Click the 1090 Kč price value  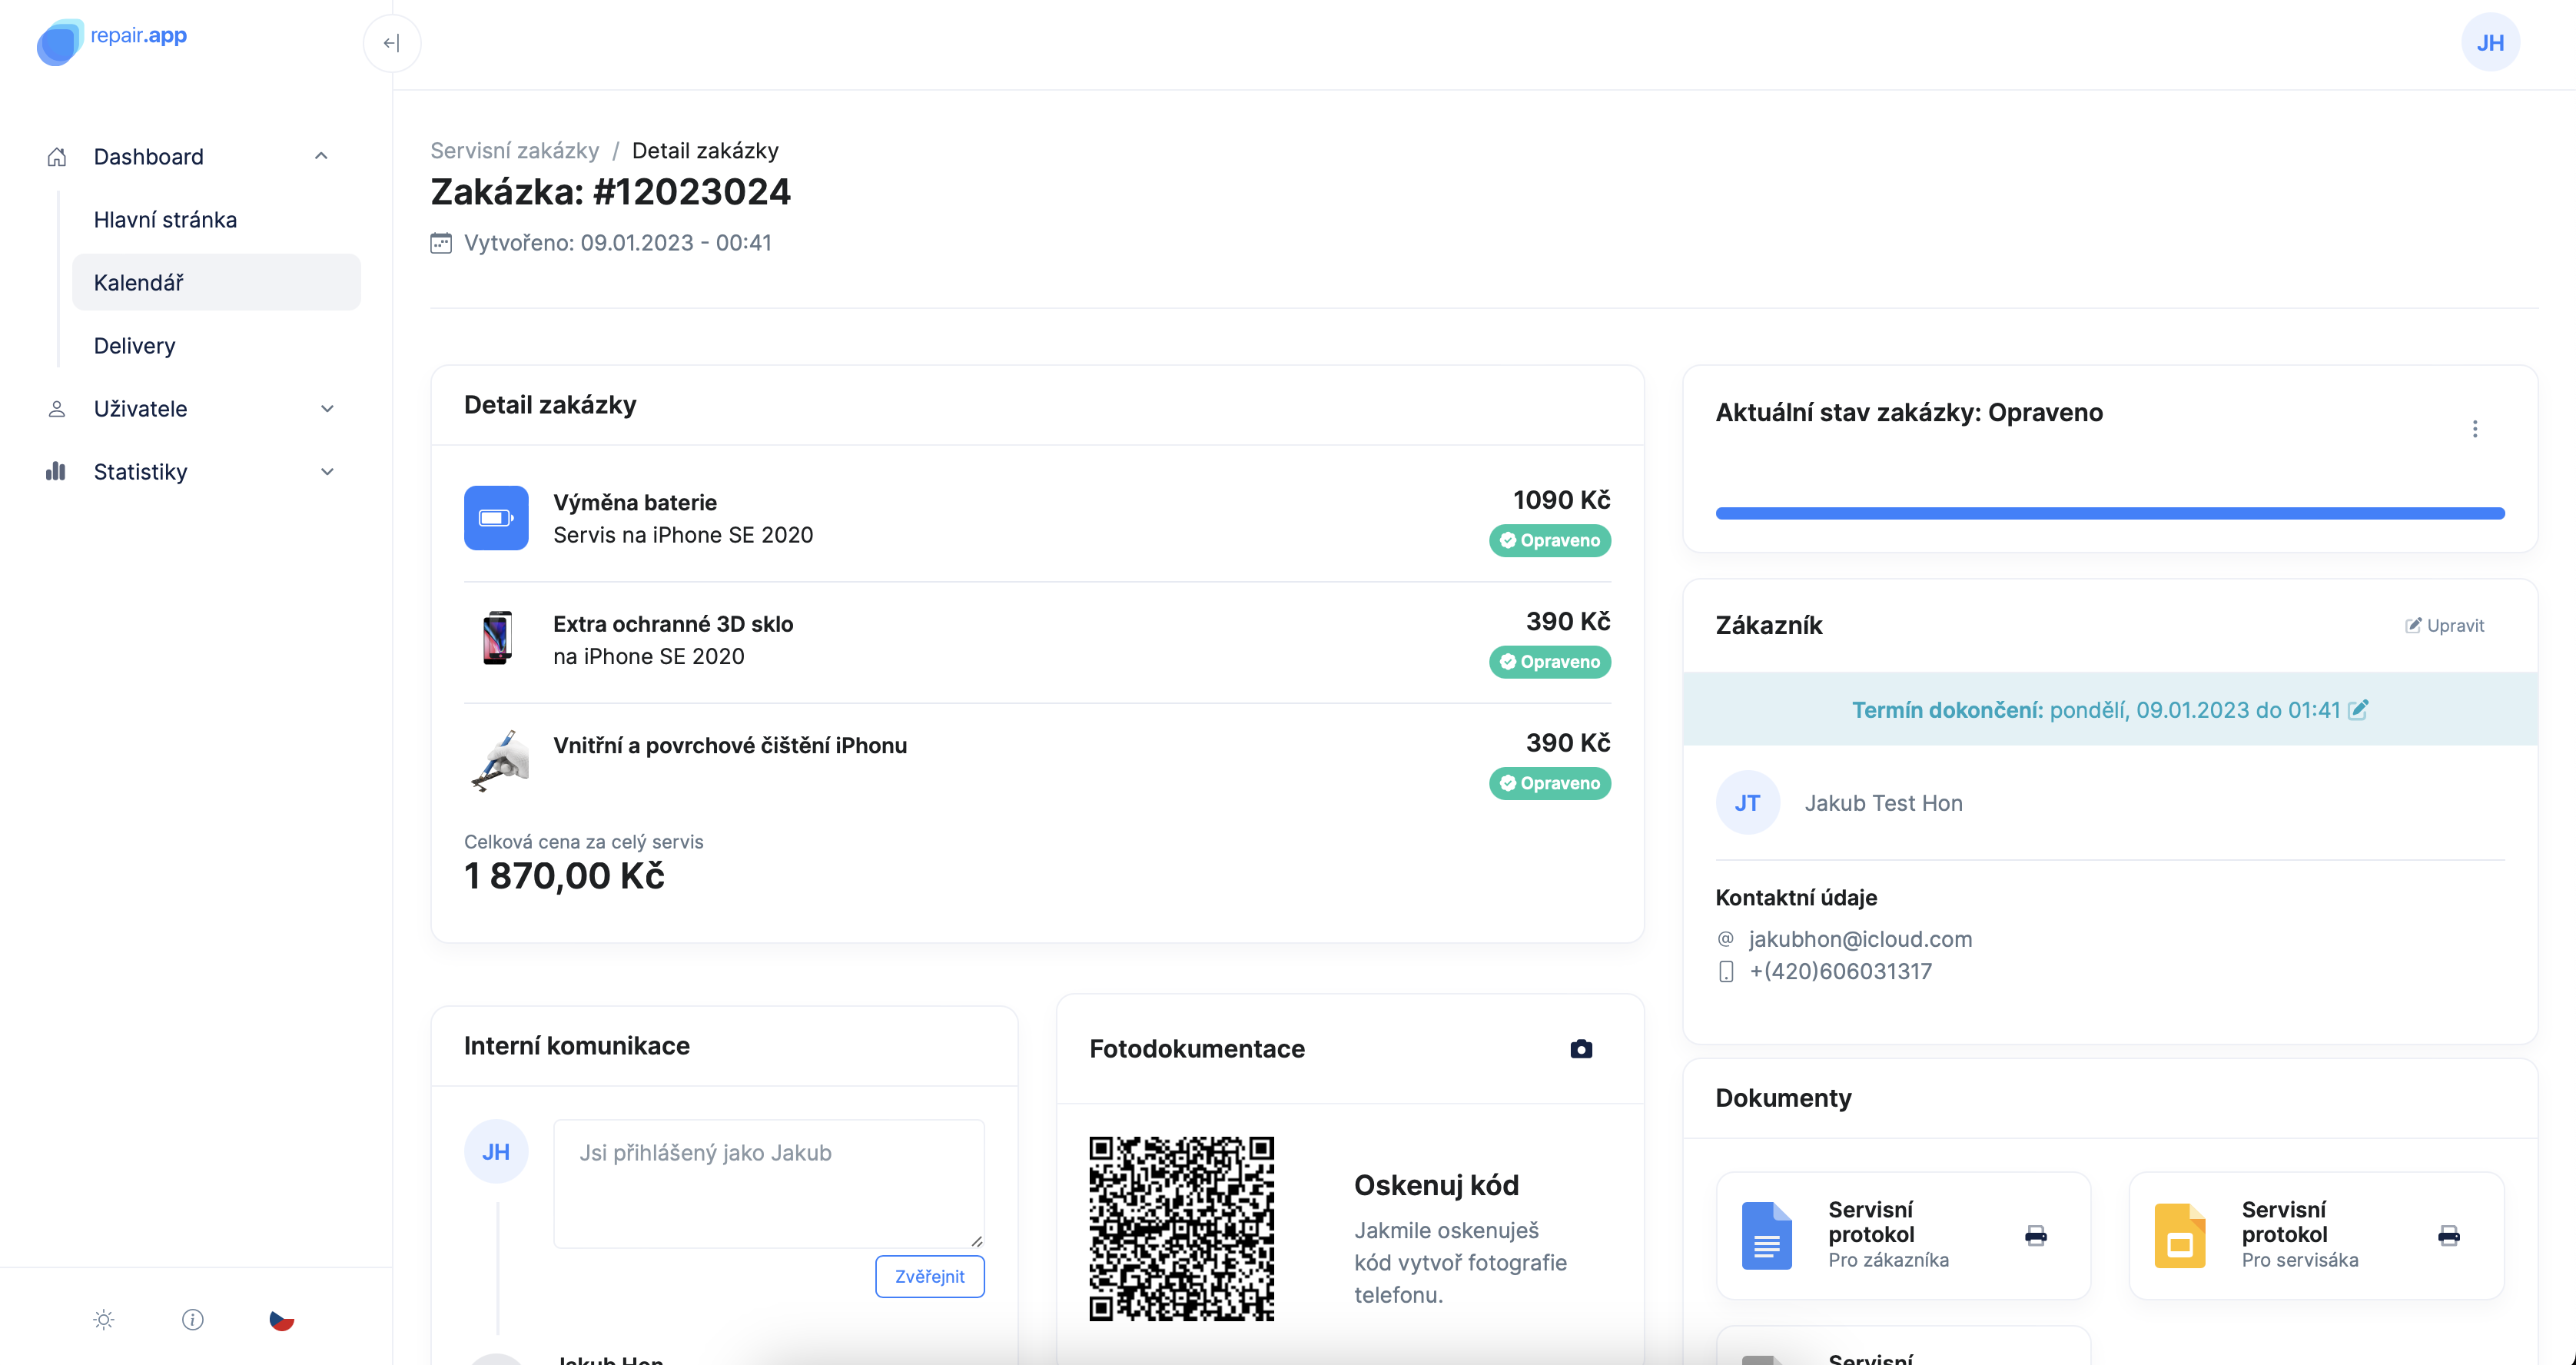pyautogui.click(x=1561, y=499)
